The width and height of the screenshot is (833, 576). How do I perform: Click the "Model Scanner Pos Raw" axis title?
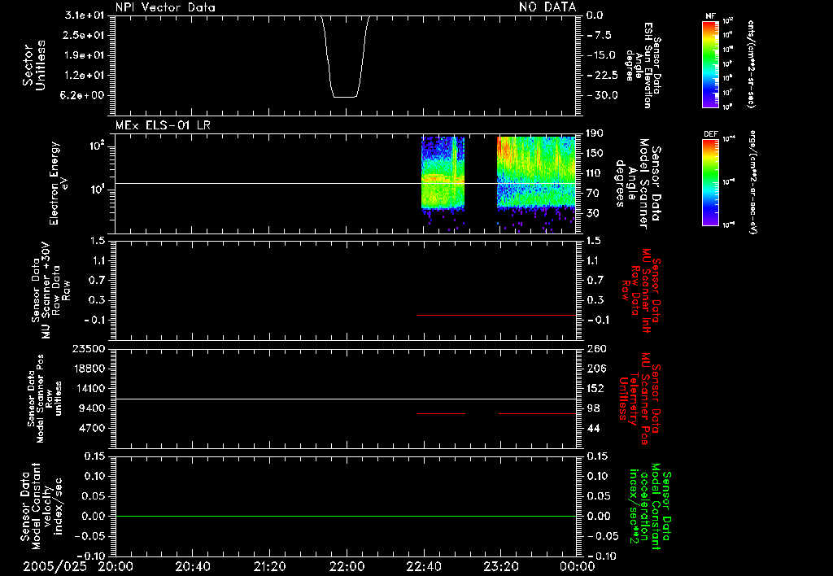tap(45, 399)
